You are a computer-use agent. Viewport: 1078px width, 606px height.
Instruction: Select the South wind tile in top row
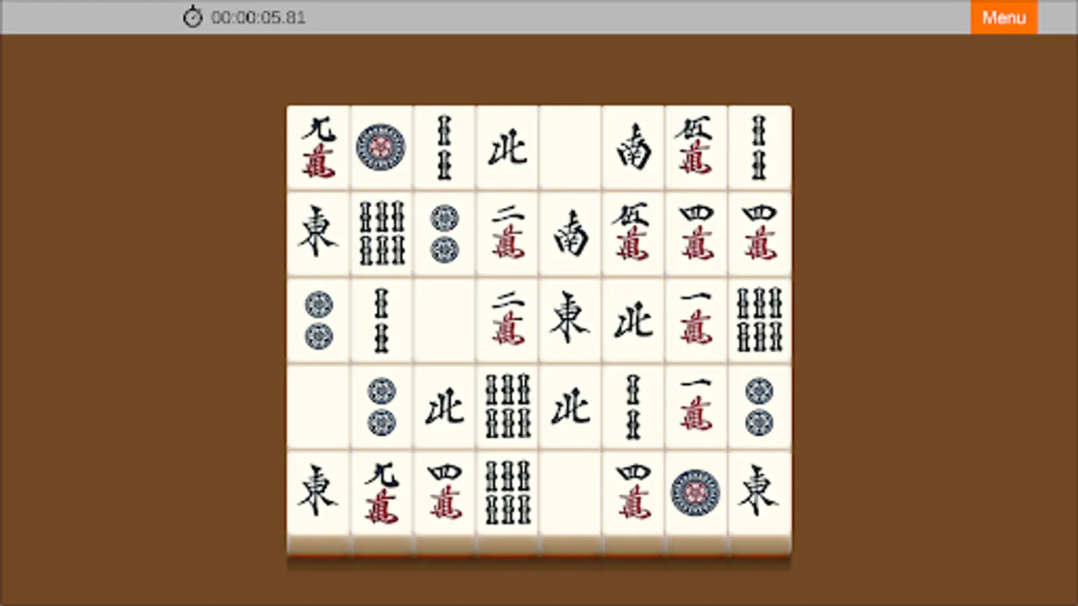tap(633, 147)
